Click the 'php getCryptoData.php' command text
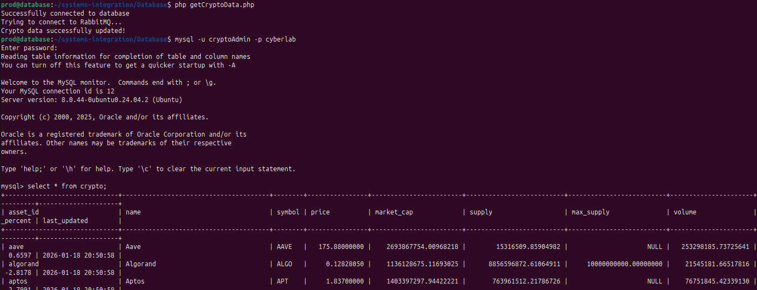The width and height of the screenshot is (757, 290). click(214, 5)
